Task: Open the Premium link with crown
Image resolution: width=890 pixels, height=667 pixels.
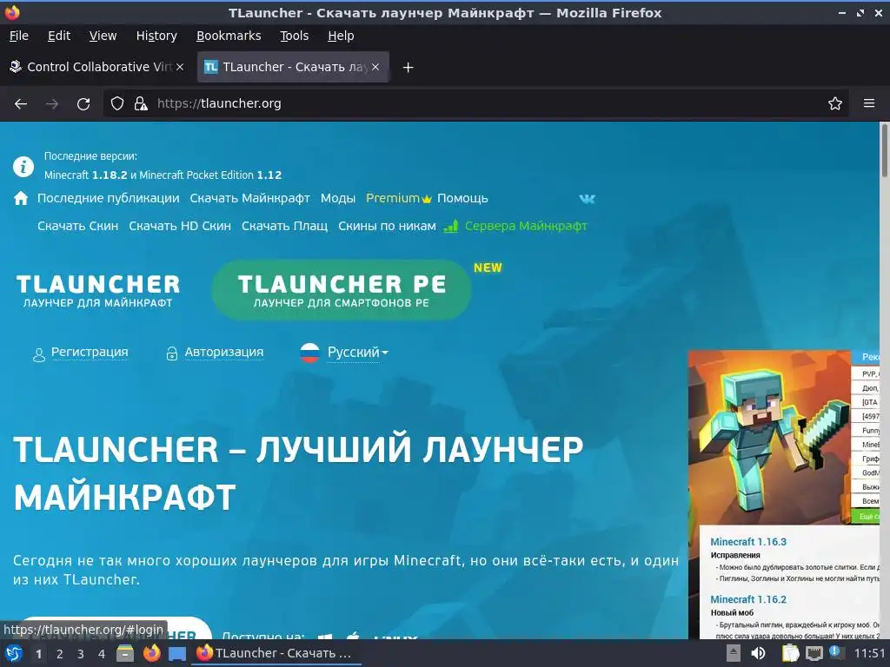Action: 398,198
